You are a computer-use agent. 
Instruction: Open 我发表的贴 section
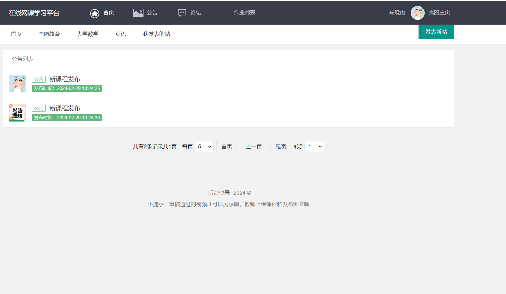click(x=156, y=34)
